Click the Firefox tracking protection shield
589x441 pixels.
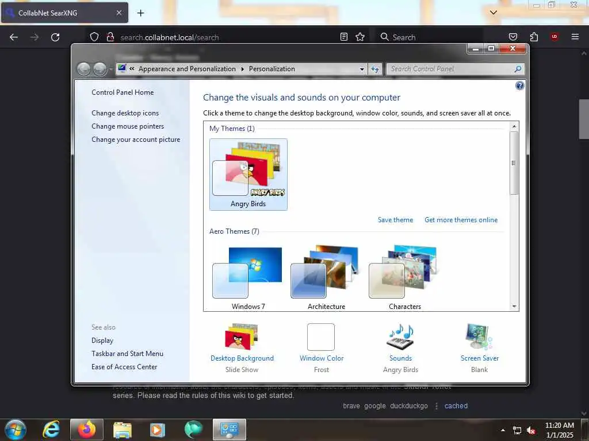[94, 37]
